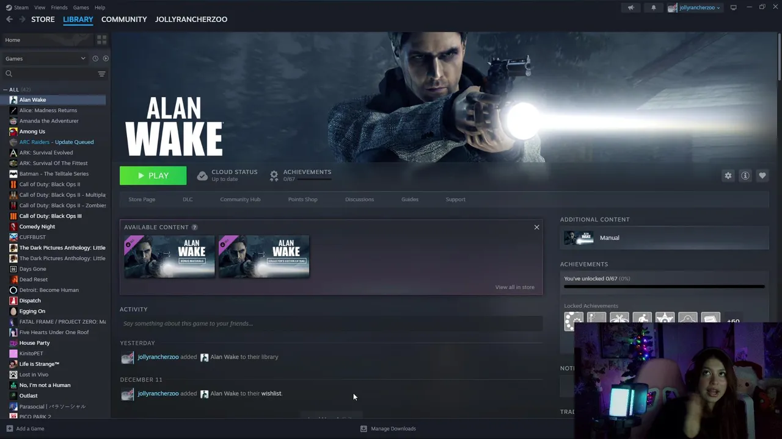Open the Alan Wake Manual
This screenshot has height=439, width=782.
(664, 238)
